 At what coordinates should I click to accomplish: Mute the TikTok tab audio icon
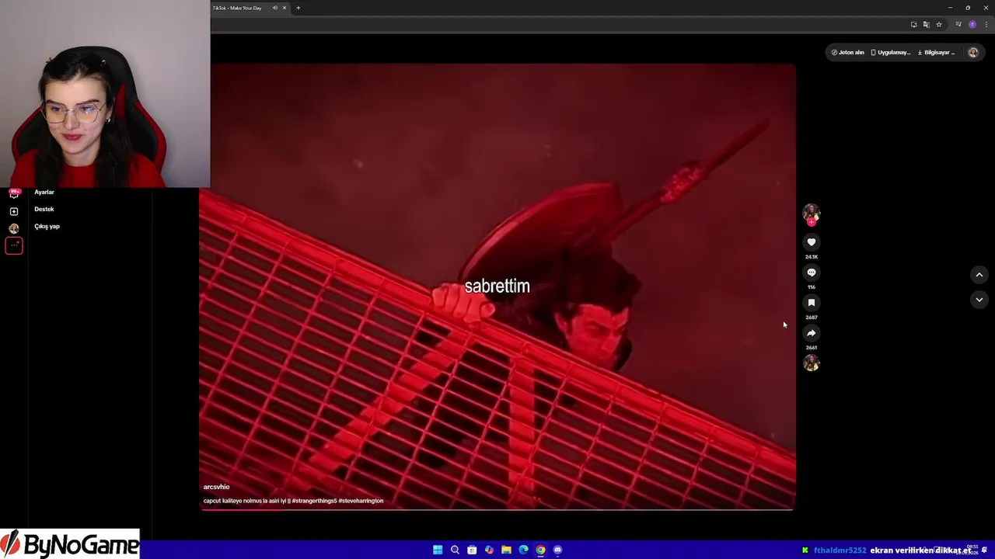pyautogui.click(x=274, y=8)
